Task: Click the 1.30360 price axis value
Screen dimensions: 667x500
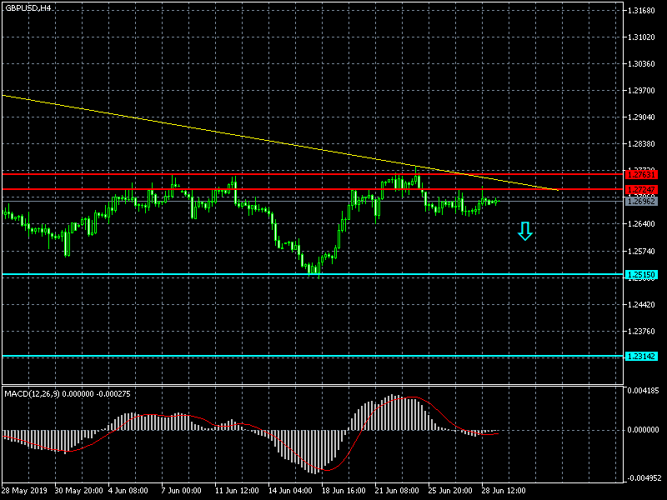Action: (x=641, y=64)
